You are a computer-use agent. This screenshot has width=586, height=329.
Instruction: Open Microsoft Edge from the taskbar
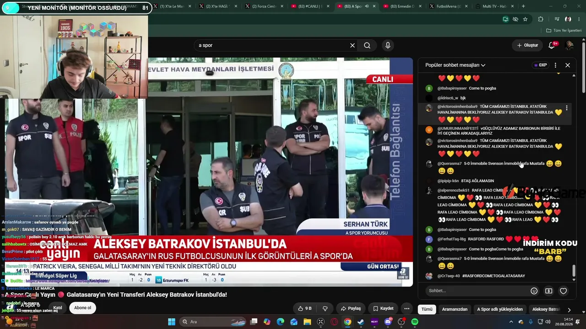tap(280, 322)
